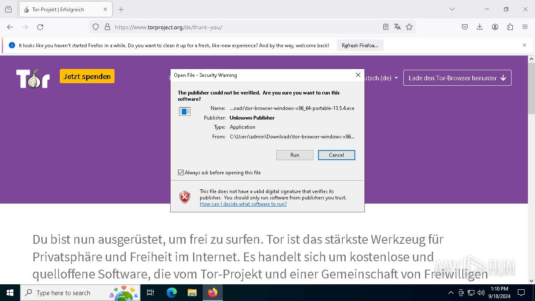Click Firefox icon on taskbar
This screenshot has height=301, width=535.
point(213,293)
